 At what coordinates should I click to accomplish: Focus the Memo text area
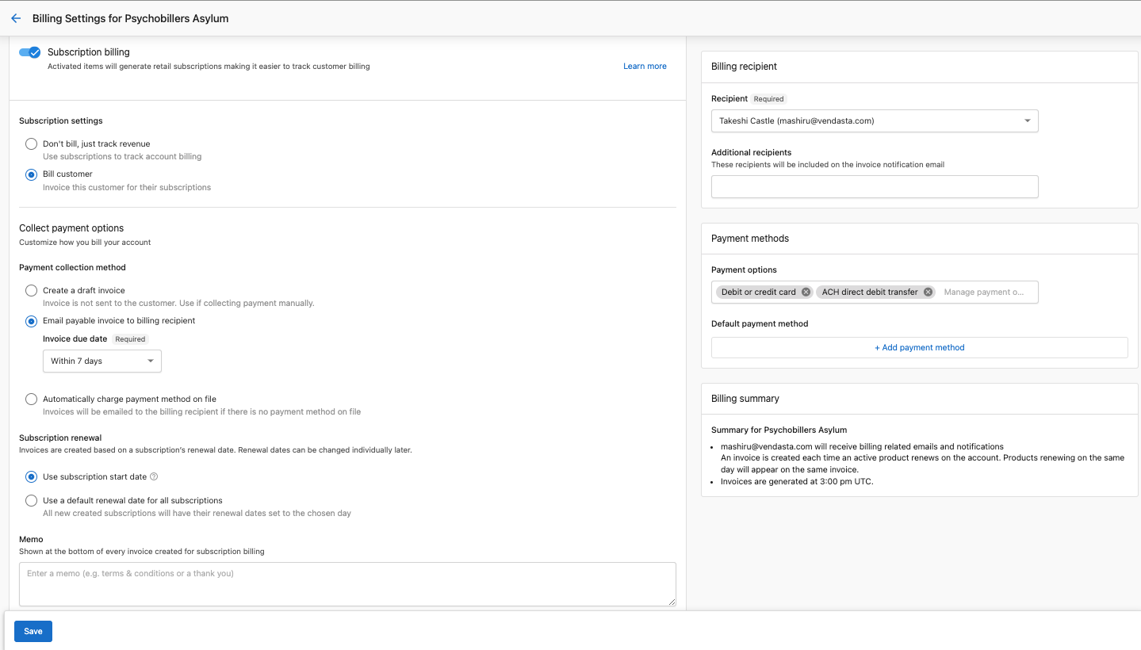[347, 584]
